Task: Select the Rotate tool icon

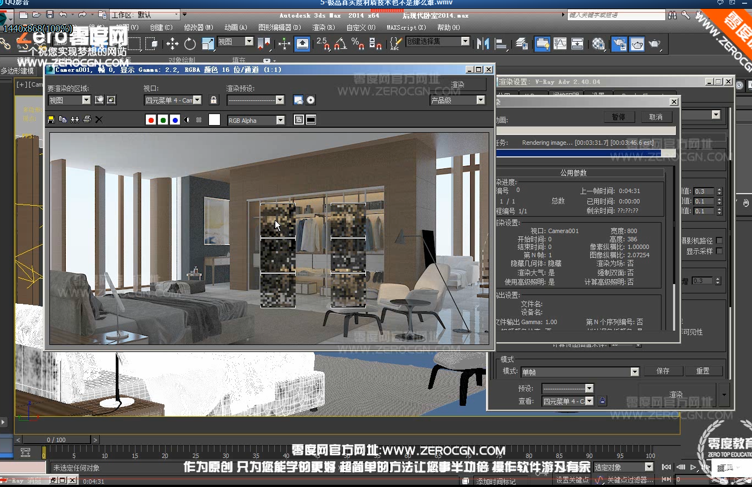Action: (x=190, y=44)
